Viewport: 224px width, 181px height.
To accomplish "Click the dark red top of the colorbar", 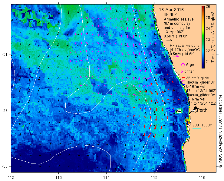I will pyautogui.click(x=203, y=7).
